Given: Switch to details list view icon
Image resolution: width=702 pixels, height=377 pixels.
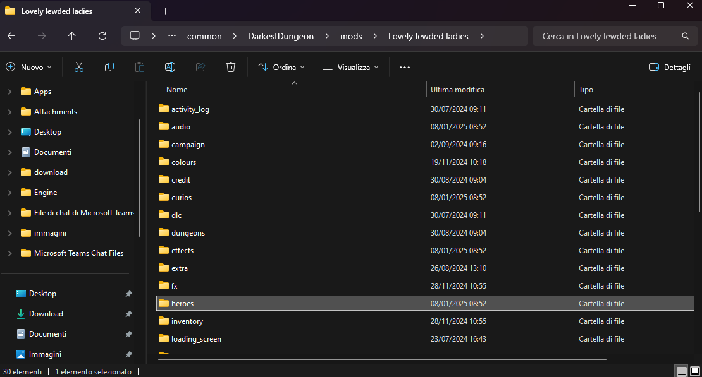Looking at the screenshot, I should point(681,371).
